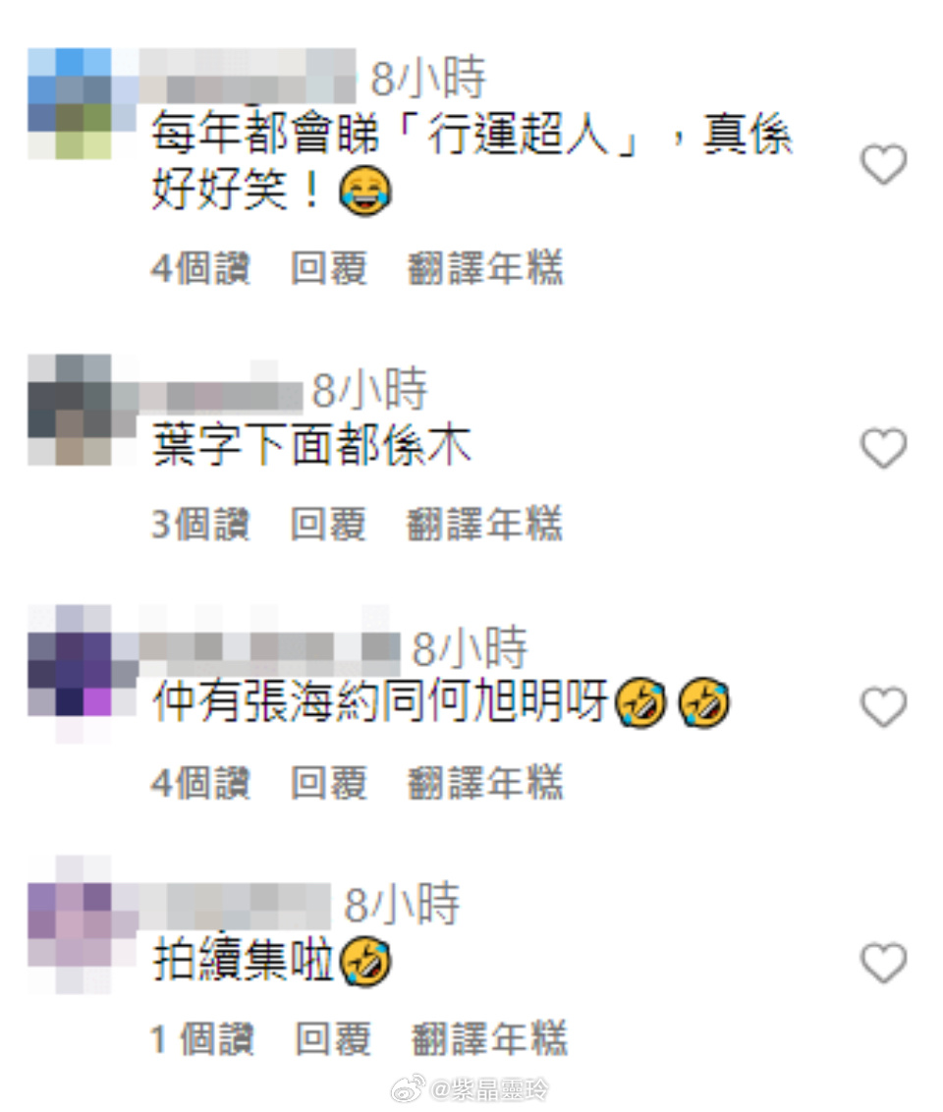
Task: Translate the 行運超人 comment
Action: (x=485, y=268)
